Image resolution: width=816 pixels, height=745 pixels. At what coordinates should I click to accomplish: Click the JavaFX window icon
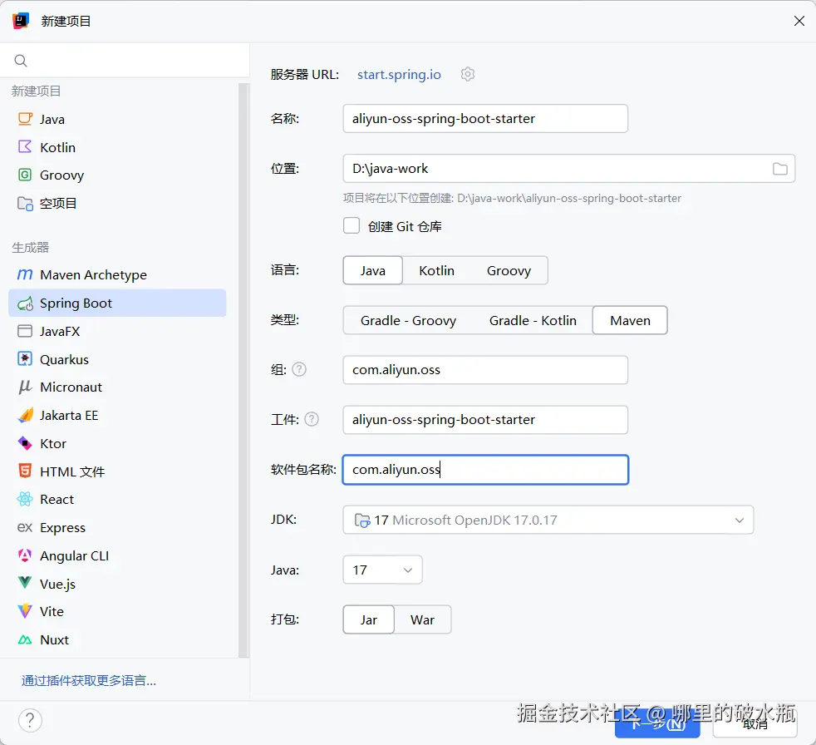pos(25,331)
